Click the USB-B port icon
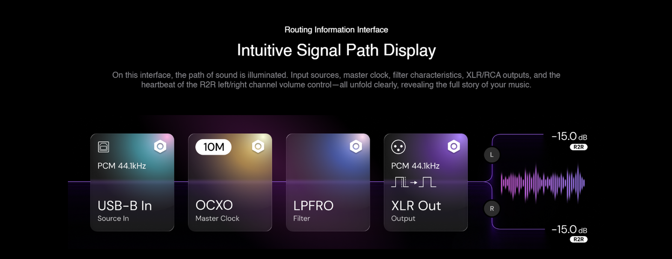Image resolution: width=672 pixels, height=259 pixels. point(103,147)
